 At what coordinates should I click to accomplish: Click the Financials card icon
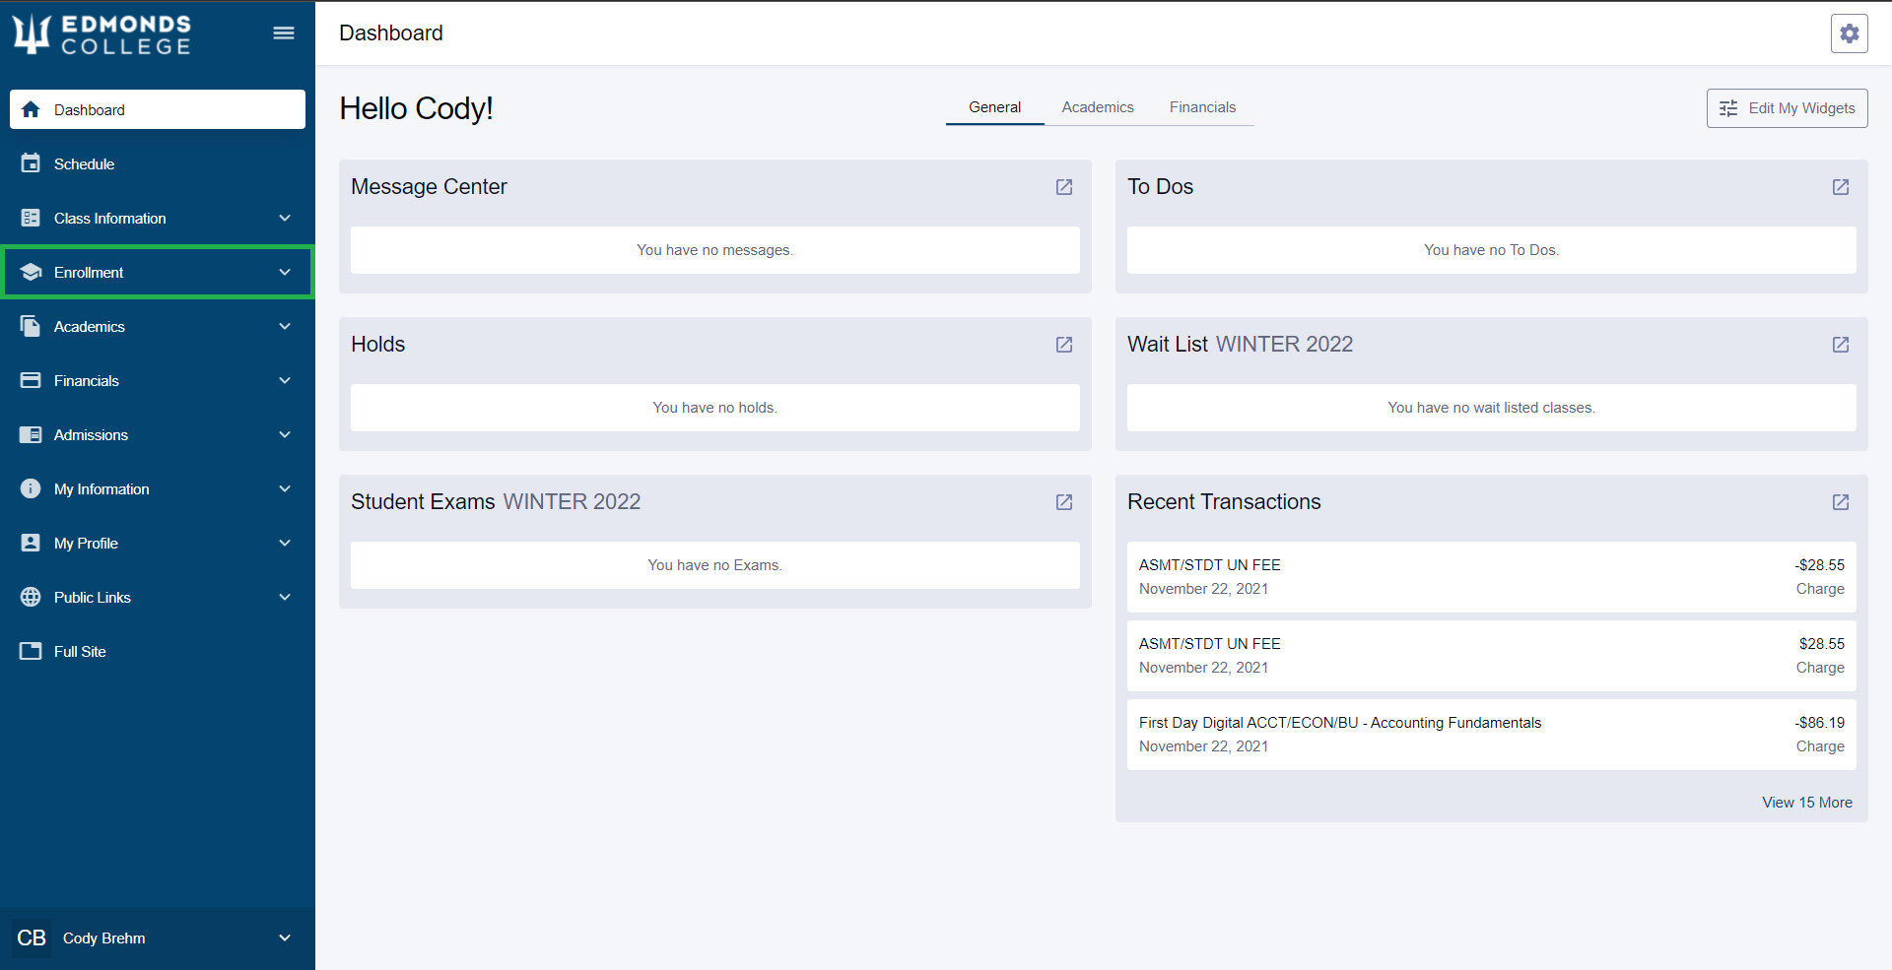click(31, 380)
